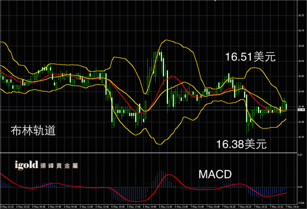Click the MACD indicator label
307x209 pixels.
(x=215, y=175)
